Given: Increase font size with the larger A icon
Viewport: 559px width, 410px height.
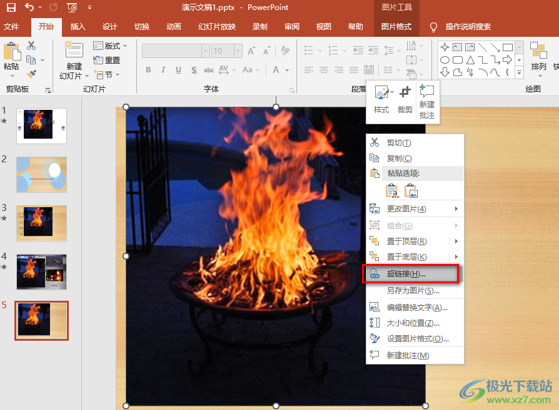Looking at the screenshot, I should 251,51.
